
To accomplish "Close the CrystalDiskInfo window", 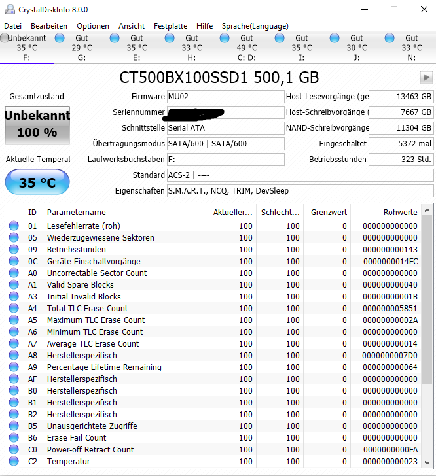I will [x=424, y=9].
